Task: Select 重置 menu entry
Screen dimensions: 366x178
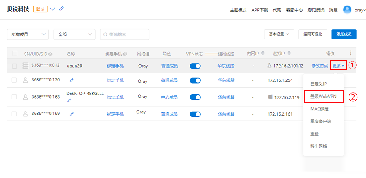Action: [314, 134]
